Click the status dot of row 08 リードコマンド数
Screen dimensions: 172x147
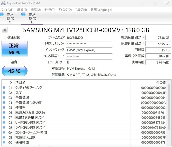(4, 122)
